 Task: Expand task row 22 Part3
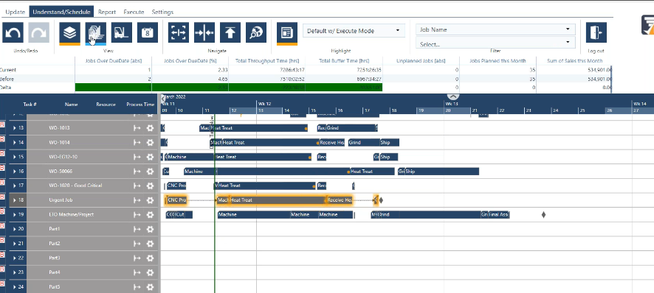coord(15,258)
